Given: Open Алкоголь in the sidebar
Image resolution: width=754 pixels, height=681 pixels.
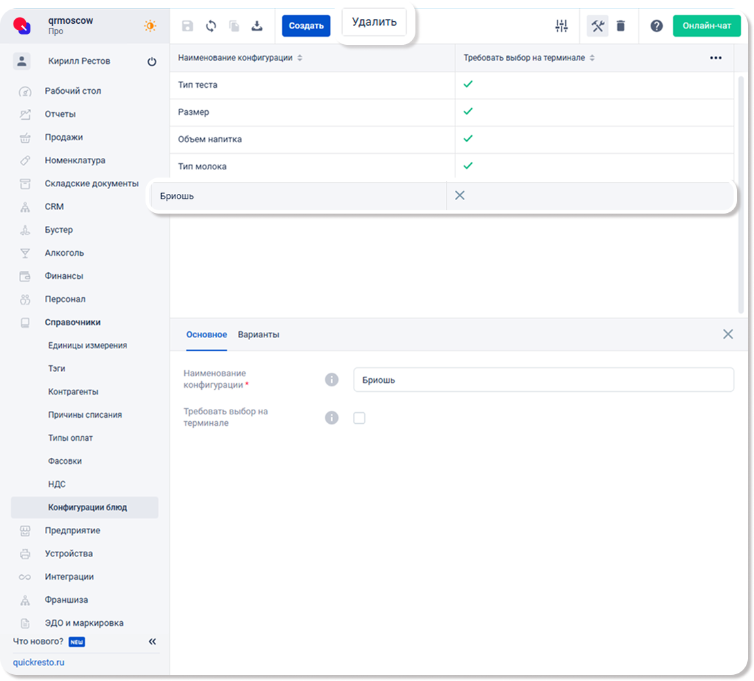Looking at the screenshot, I should 64,252.
